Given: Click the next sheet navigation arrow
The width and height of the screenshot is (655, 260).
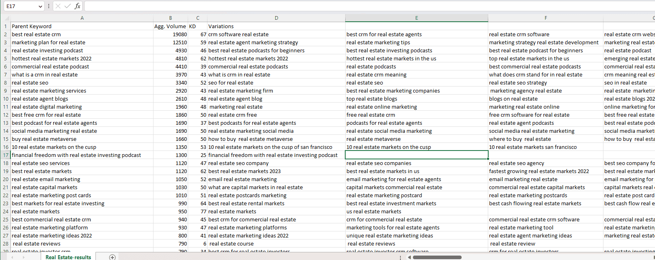Looking at the screenshot, I should pyautogui.click(x=23, y=257).
